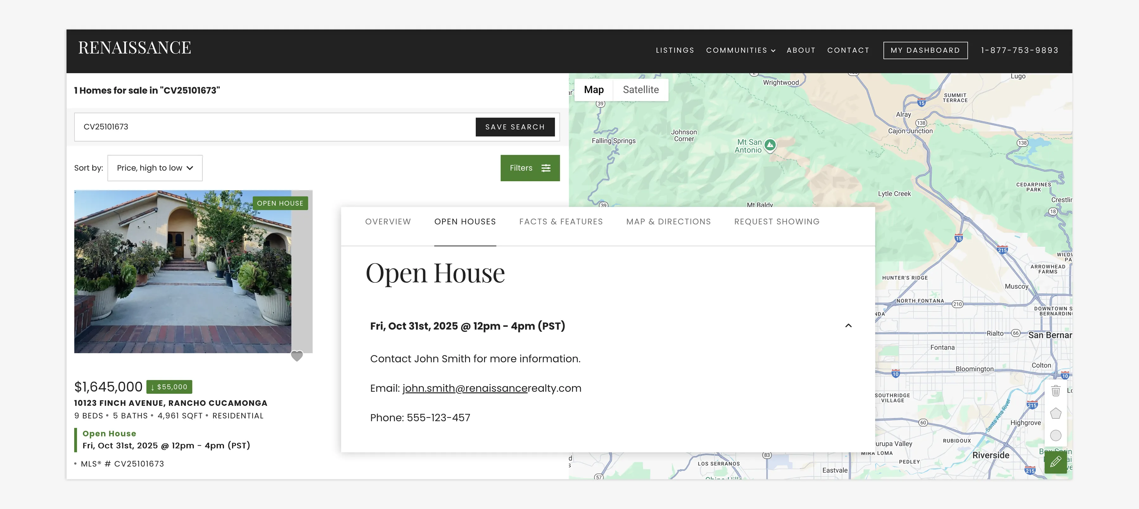This screenshot has width=1139, height=509.
Task: Open the REQUEST SHOWING tab
Action: click(777, 222)
